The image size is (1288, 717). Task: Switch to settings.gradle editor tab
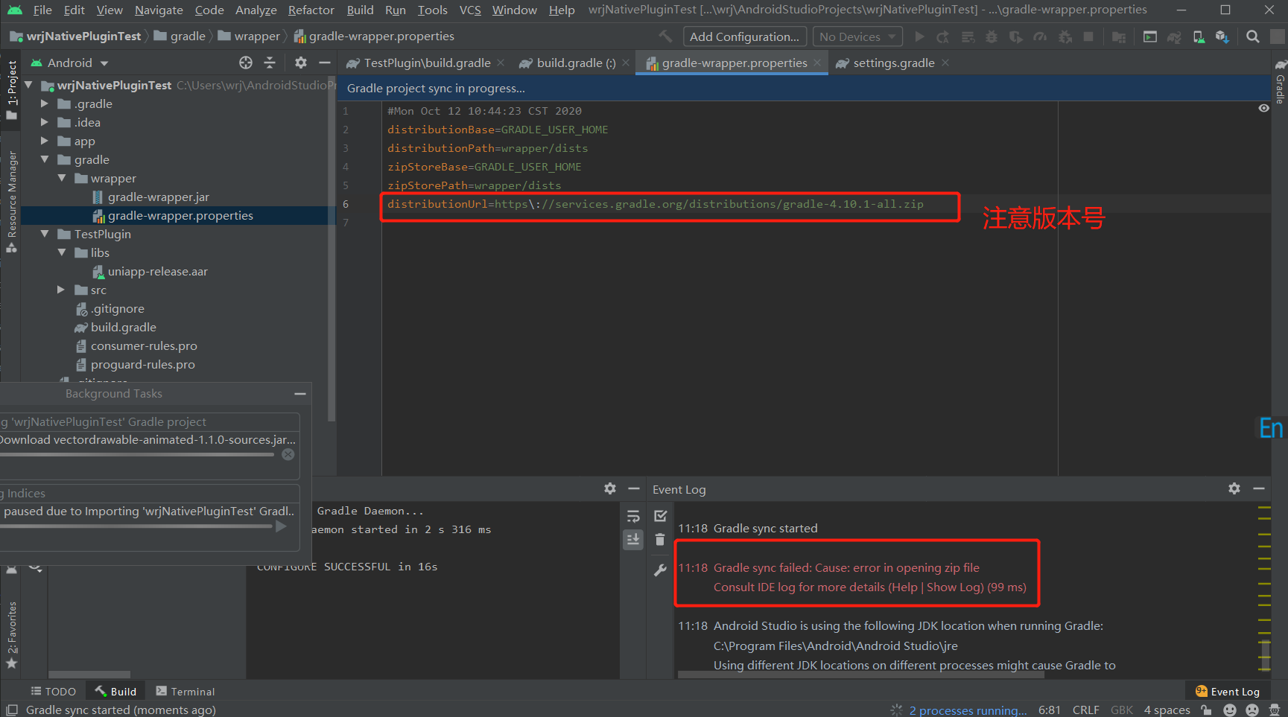tap(893, 63)
